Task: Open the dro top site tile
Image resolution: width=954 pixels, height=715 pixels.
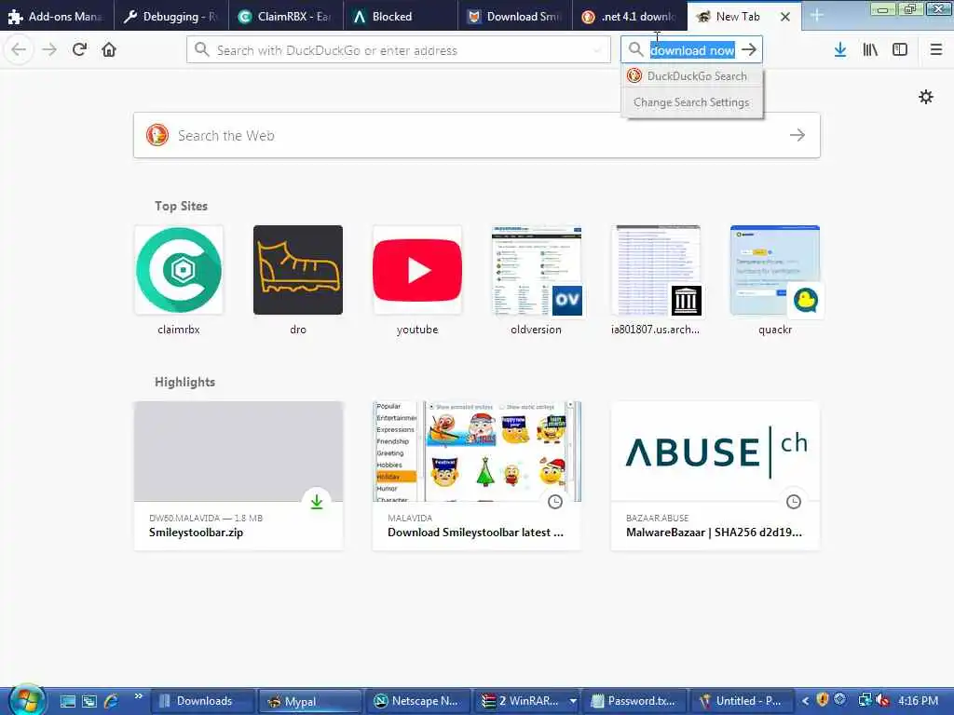Action: point(297,280)
